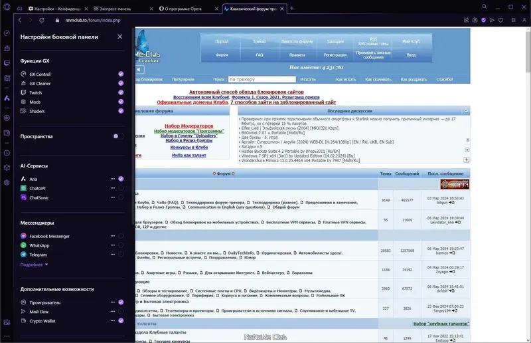Disable Twitch in the sidebar
The image size is (531, 343).
pos(121,92)
